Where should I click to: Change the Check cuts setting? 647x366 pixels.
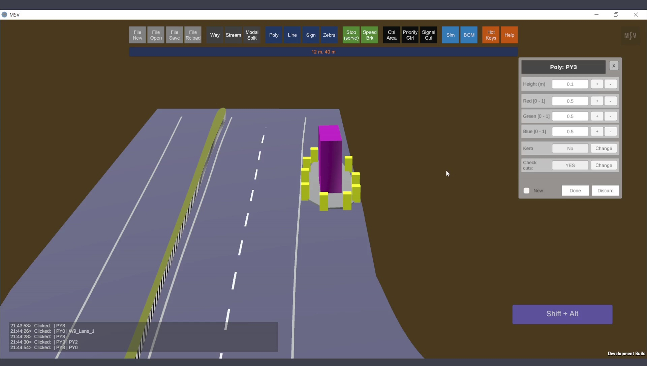(x=603, y=165)
